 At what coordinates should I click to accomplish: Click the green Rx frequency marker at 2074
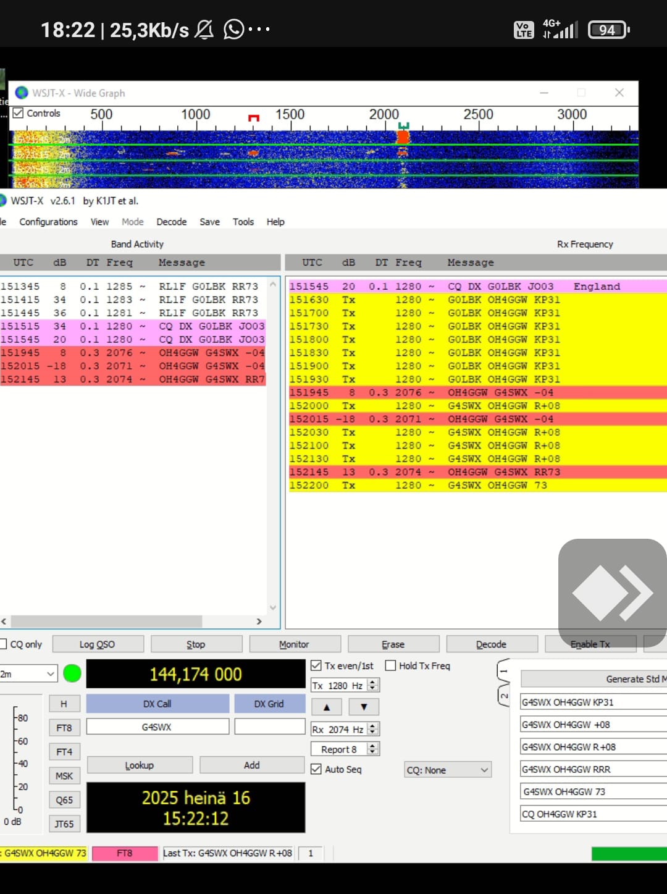pos(403,127)
